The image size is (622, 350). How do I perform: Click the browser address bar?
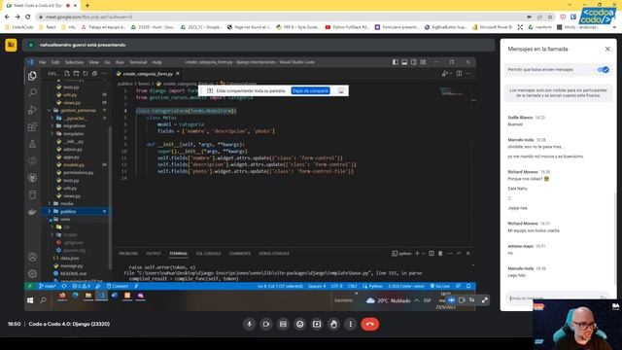pos(282,17)
